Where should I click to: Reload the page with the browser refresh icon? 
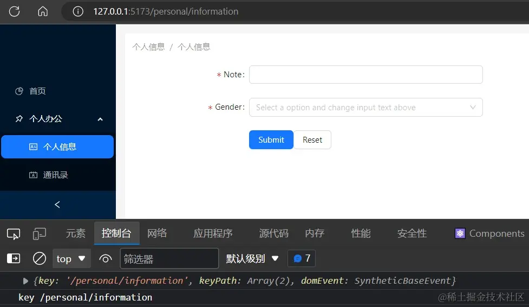pyautogui.click(x=14, y=11)
